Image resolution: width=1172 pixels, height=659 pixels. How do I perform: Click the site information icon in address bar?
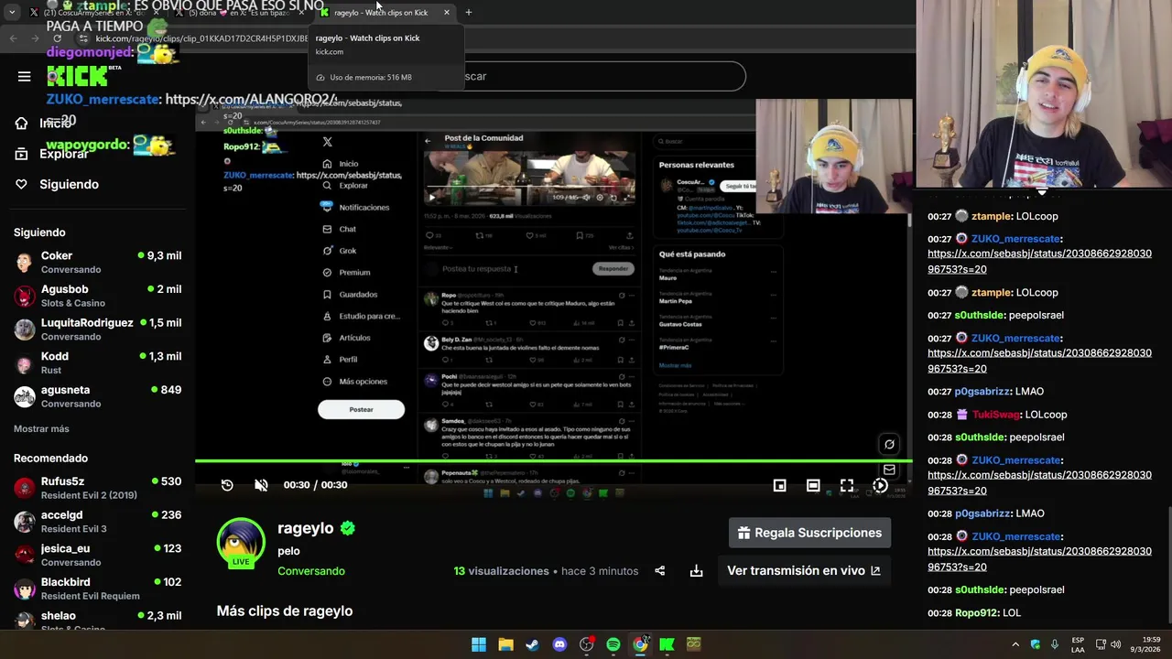(83, 38)
